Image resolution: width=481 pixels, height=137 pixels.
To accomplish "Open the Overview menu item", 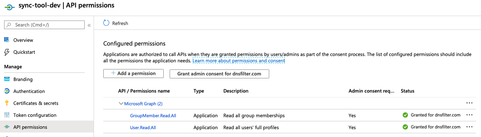I will click(x=23, y=40).
